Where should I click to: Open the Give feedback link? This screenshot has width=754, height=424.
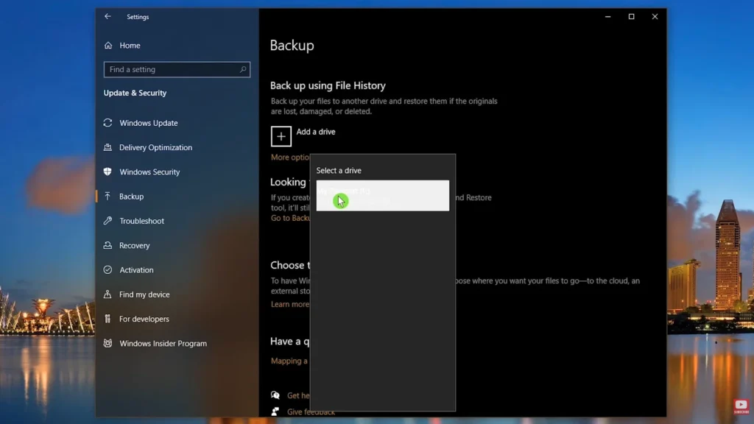pyautogui.click(x=311, y=412)
